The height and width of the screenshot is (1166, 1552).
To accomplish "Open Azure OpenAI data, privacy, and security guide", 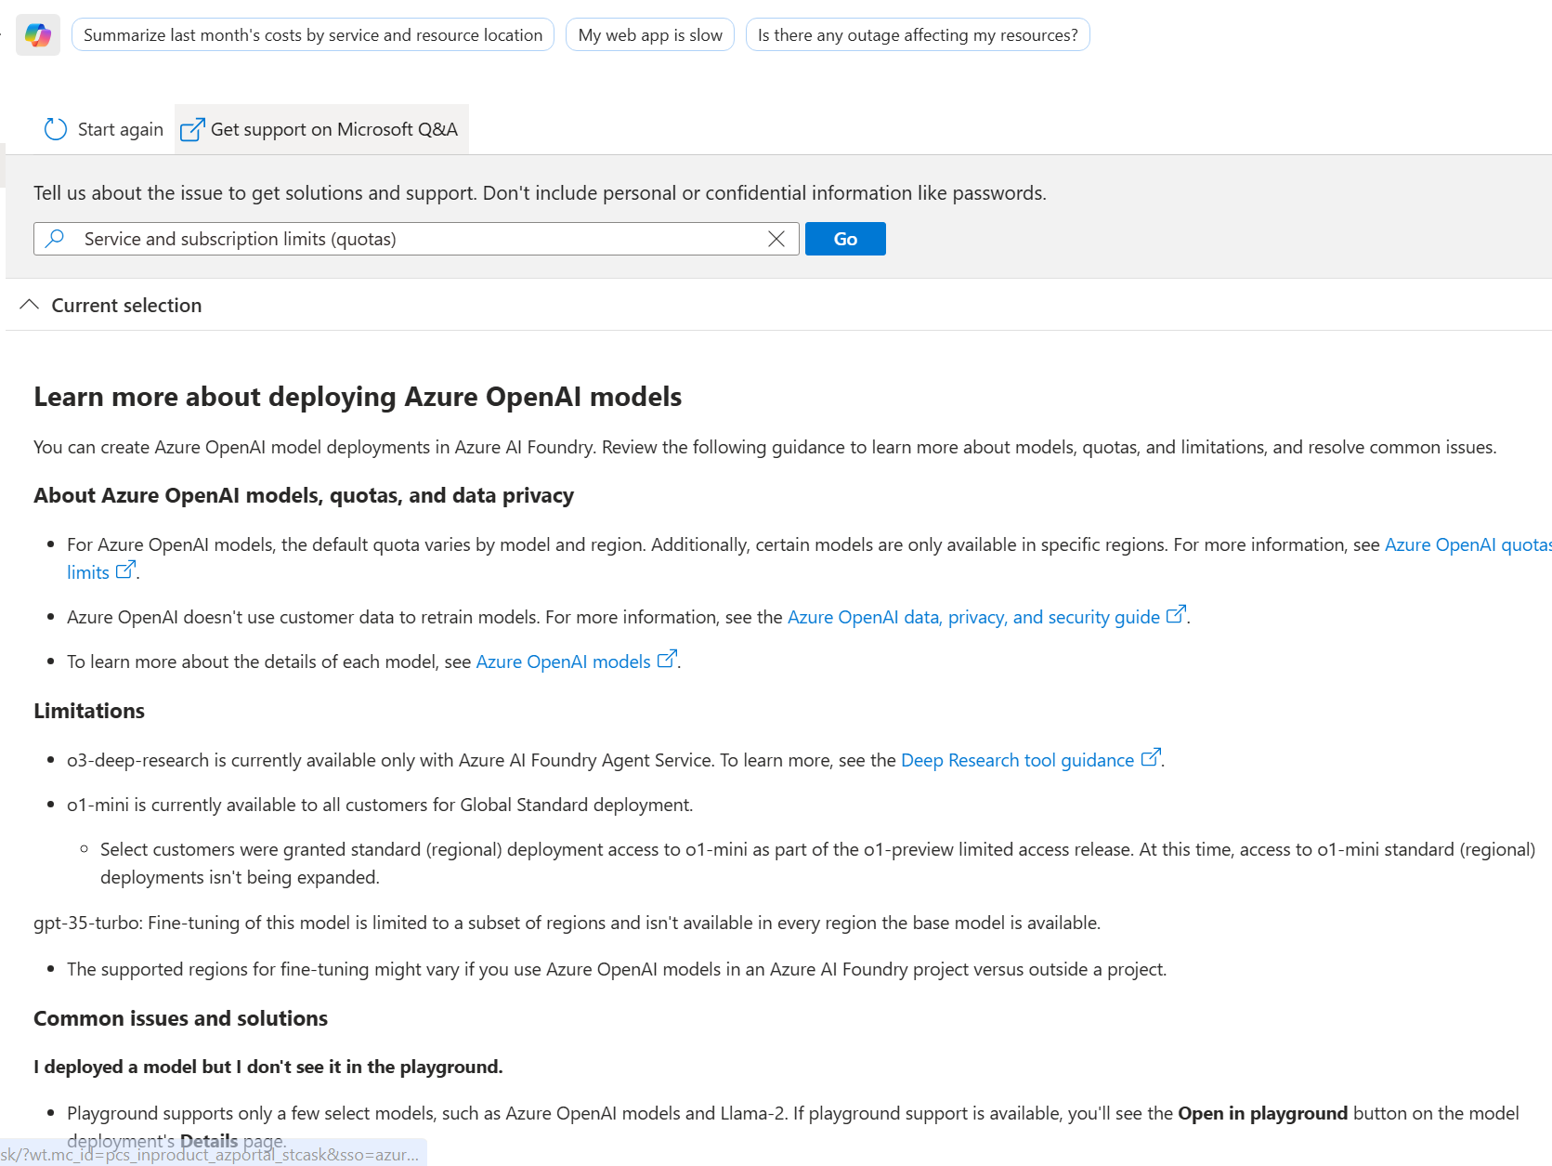I will [973, 617].
